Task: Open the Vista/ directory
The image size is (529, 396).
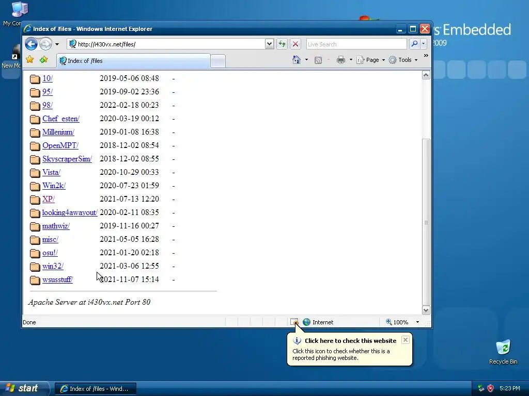Action: 51,172
